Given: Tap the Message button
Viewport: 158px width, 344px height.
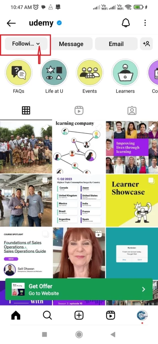Looking at the screenshot, I should tap(71, 44).
